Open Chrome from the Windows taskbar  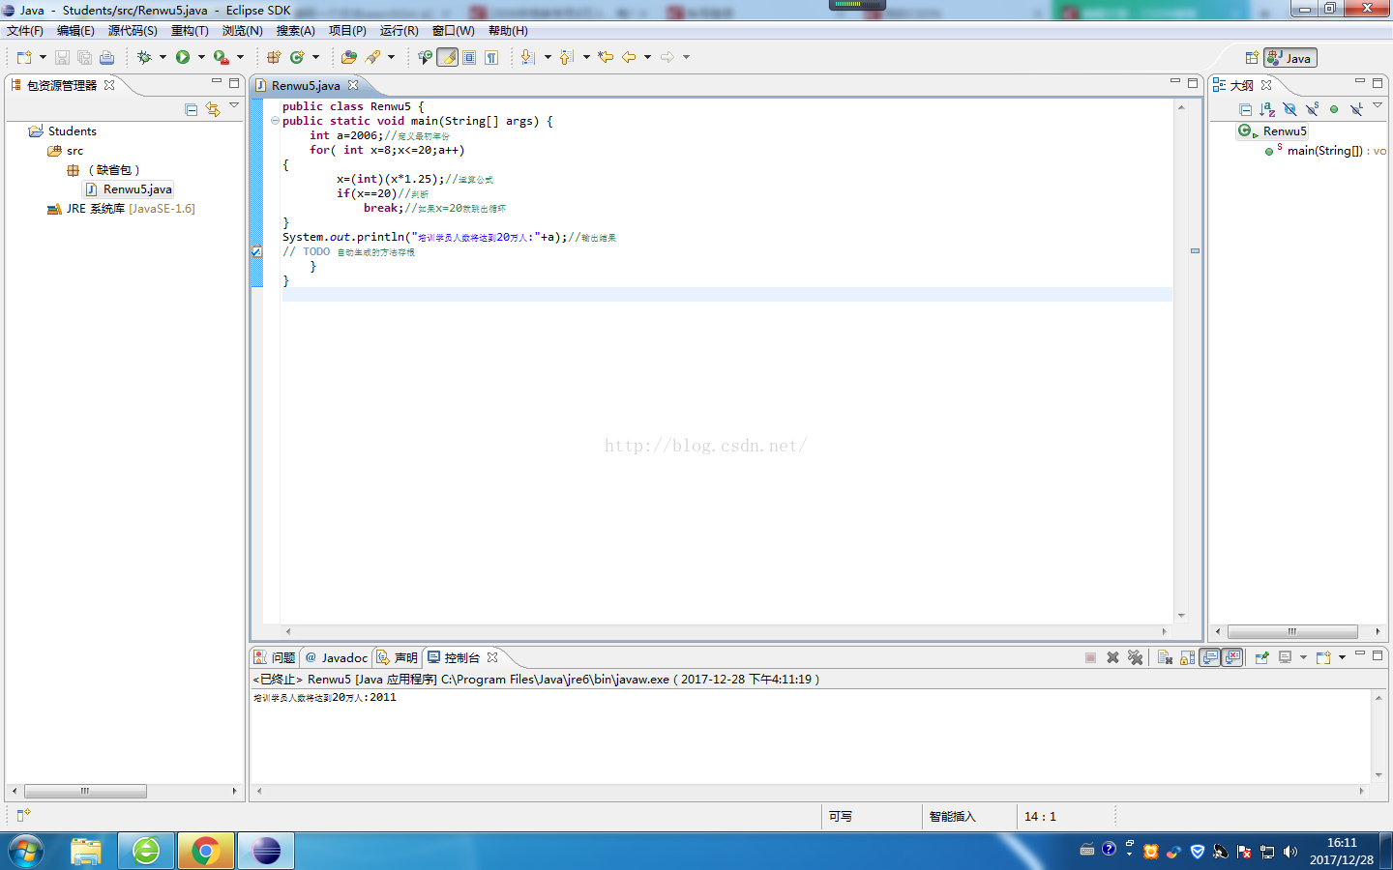[x=205, y=851]
